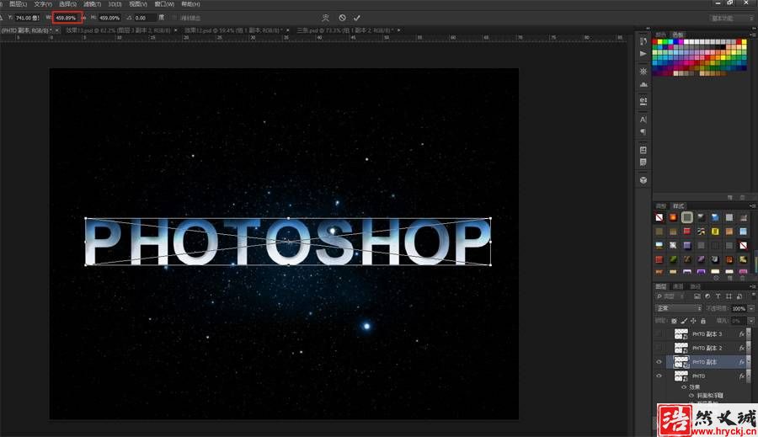This screenshot has width=758, height=437.
Task: Lock transparent pixels icon in Layers panel
Action: [674, 321]
